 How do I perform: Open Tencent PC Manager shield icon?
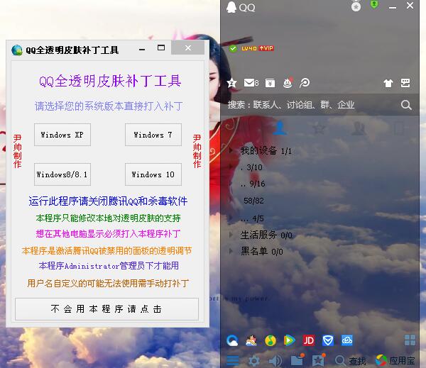(328, 340)
